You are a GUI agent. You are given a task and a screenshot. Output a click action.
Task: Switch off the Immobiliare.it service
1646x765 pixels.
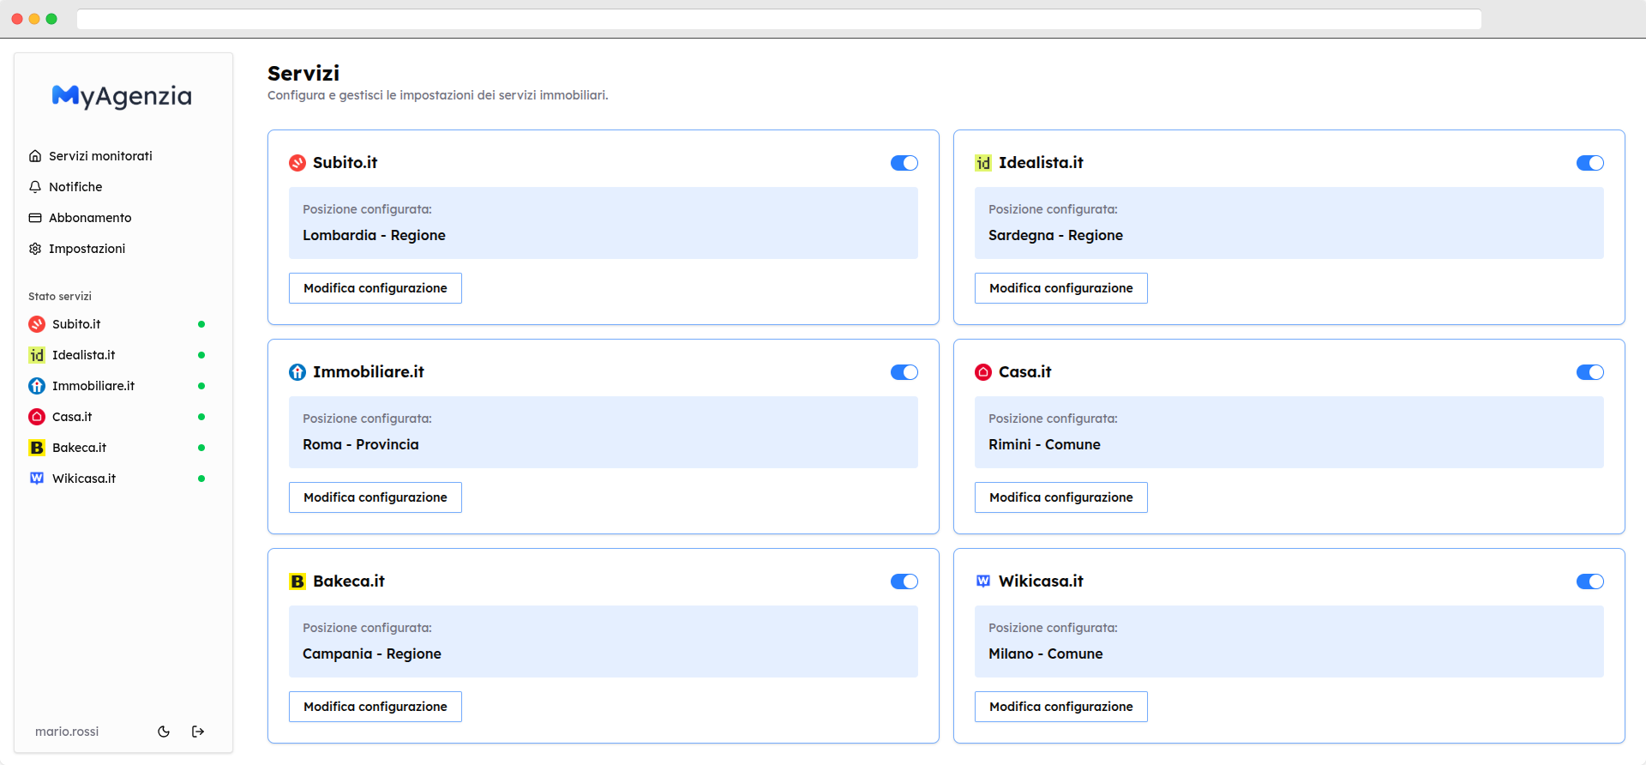pos(904,372)
